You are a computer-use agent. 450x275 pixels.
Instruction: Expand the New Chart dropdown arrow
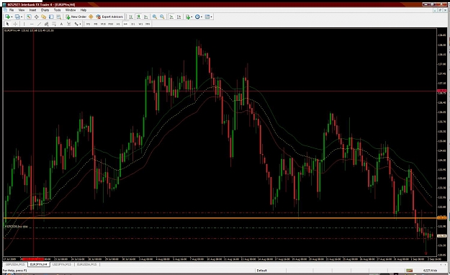click(x=12, y=17)
